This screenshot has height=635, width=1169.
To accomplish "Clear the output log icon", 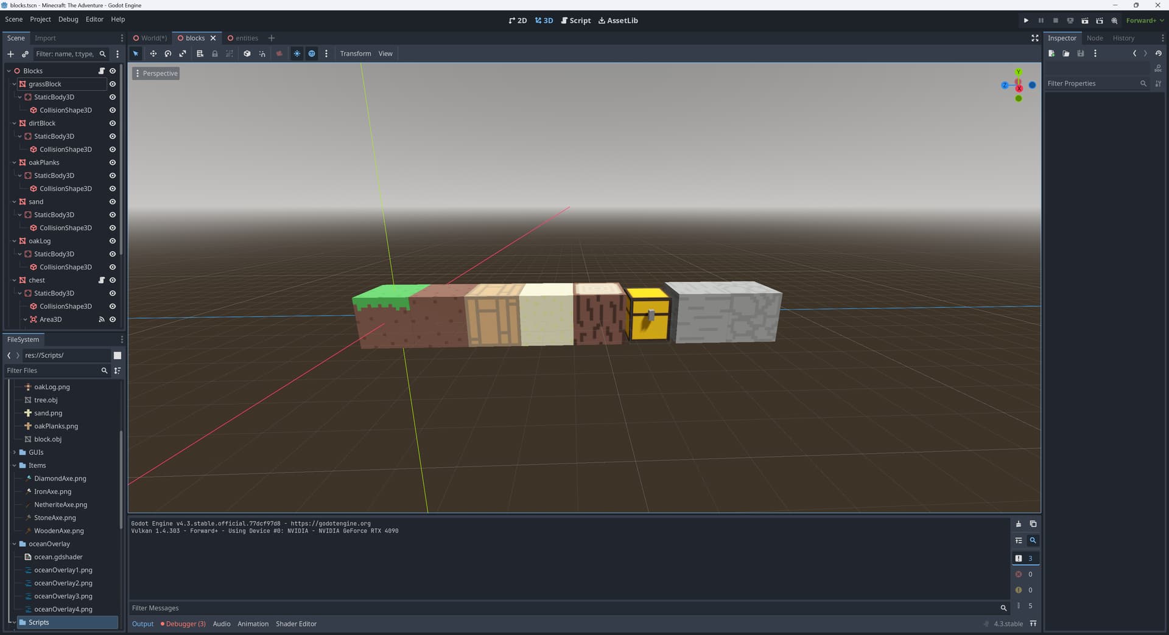I will pos(1019,524).
